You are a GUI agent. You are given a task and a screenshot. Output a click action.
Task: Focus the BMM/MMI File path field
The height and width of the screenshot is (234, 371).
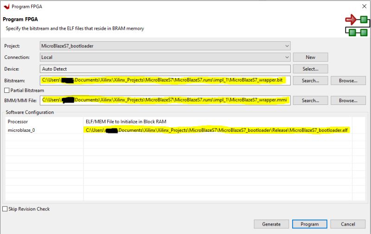pos(165,100)
